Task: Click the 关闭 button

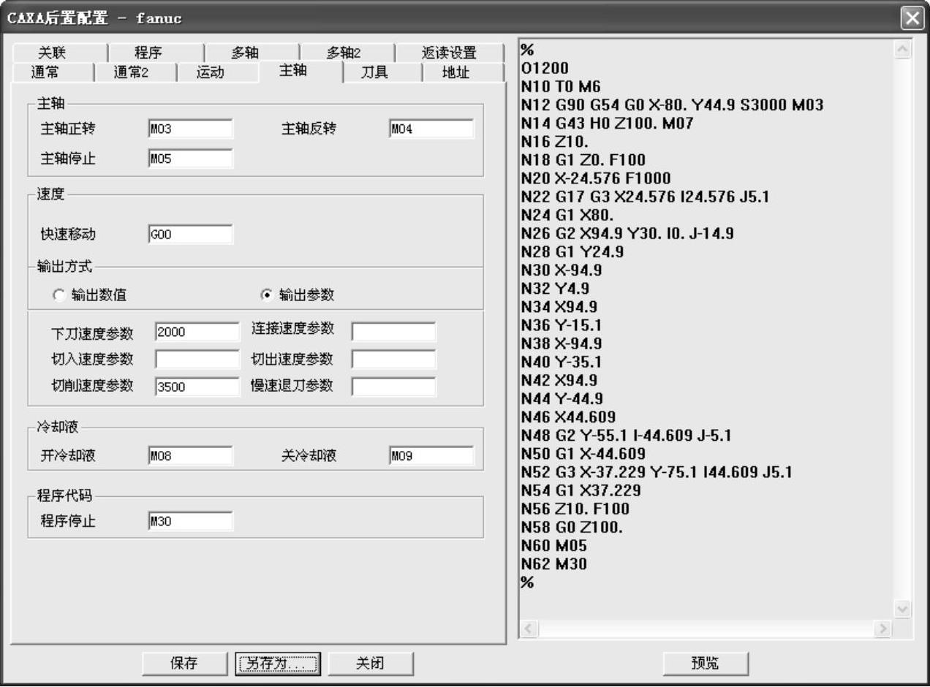Action: 370,663
